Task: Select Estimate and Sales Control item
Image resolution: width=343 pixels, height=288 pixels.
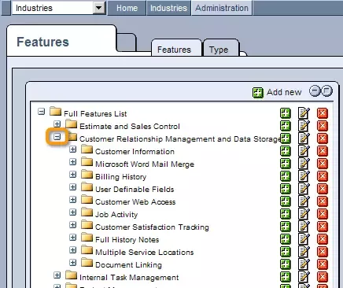Action: 130,126
